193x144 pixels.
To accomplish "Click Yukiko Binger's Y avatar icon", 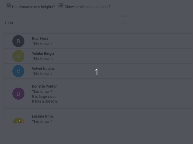I will click(18, 56).
